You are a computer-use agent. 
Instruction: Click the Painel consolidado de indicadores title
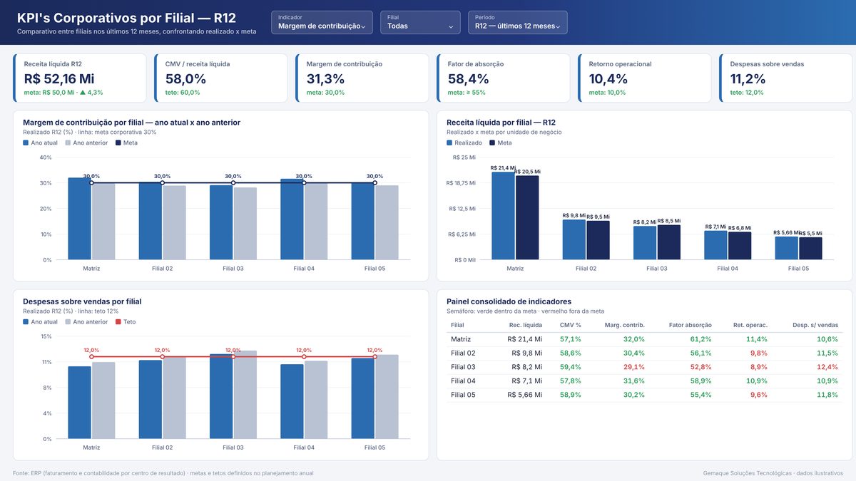[x=509, y=301]
